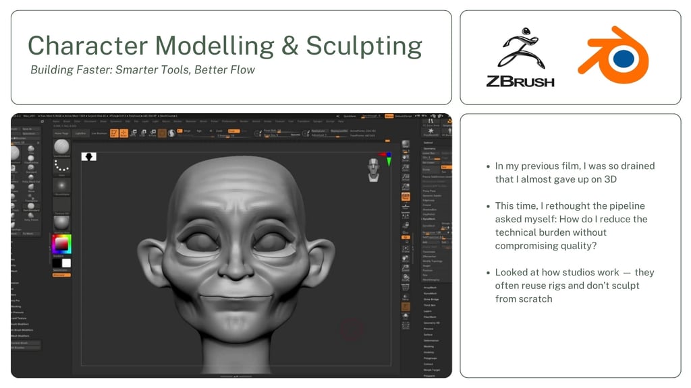Viewport: 691px width, 388px height.
Task: Toggle the camera lock icon
Action: pyautogui.click(x=406, y=225)
